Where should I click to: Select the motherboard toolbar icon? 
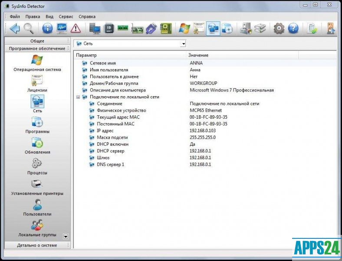click(166, 28)
